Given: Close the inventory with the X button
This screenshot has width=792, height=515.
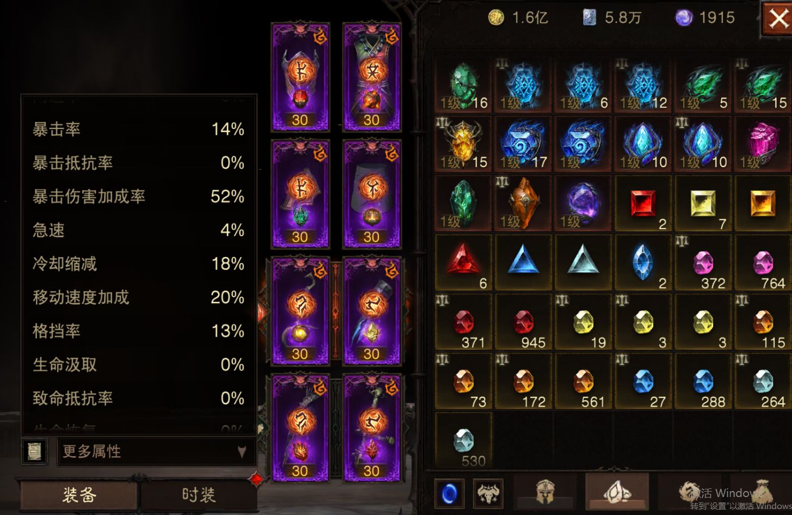Looking at the screenshot, I should click(777, 20).
